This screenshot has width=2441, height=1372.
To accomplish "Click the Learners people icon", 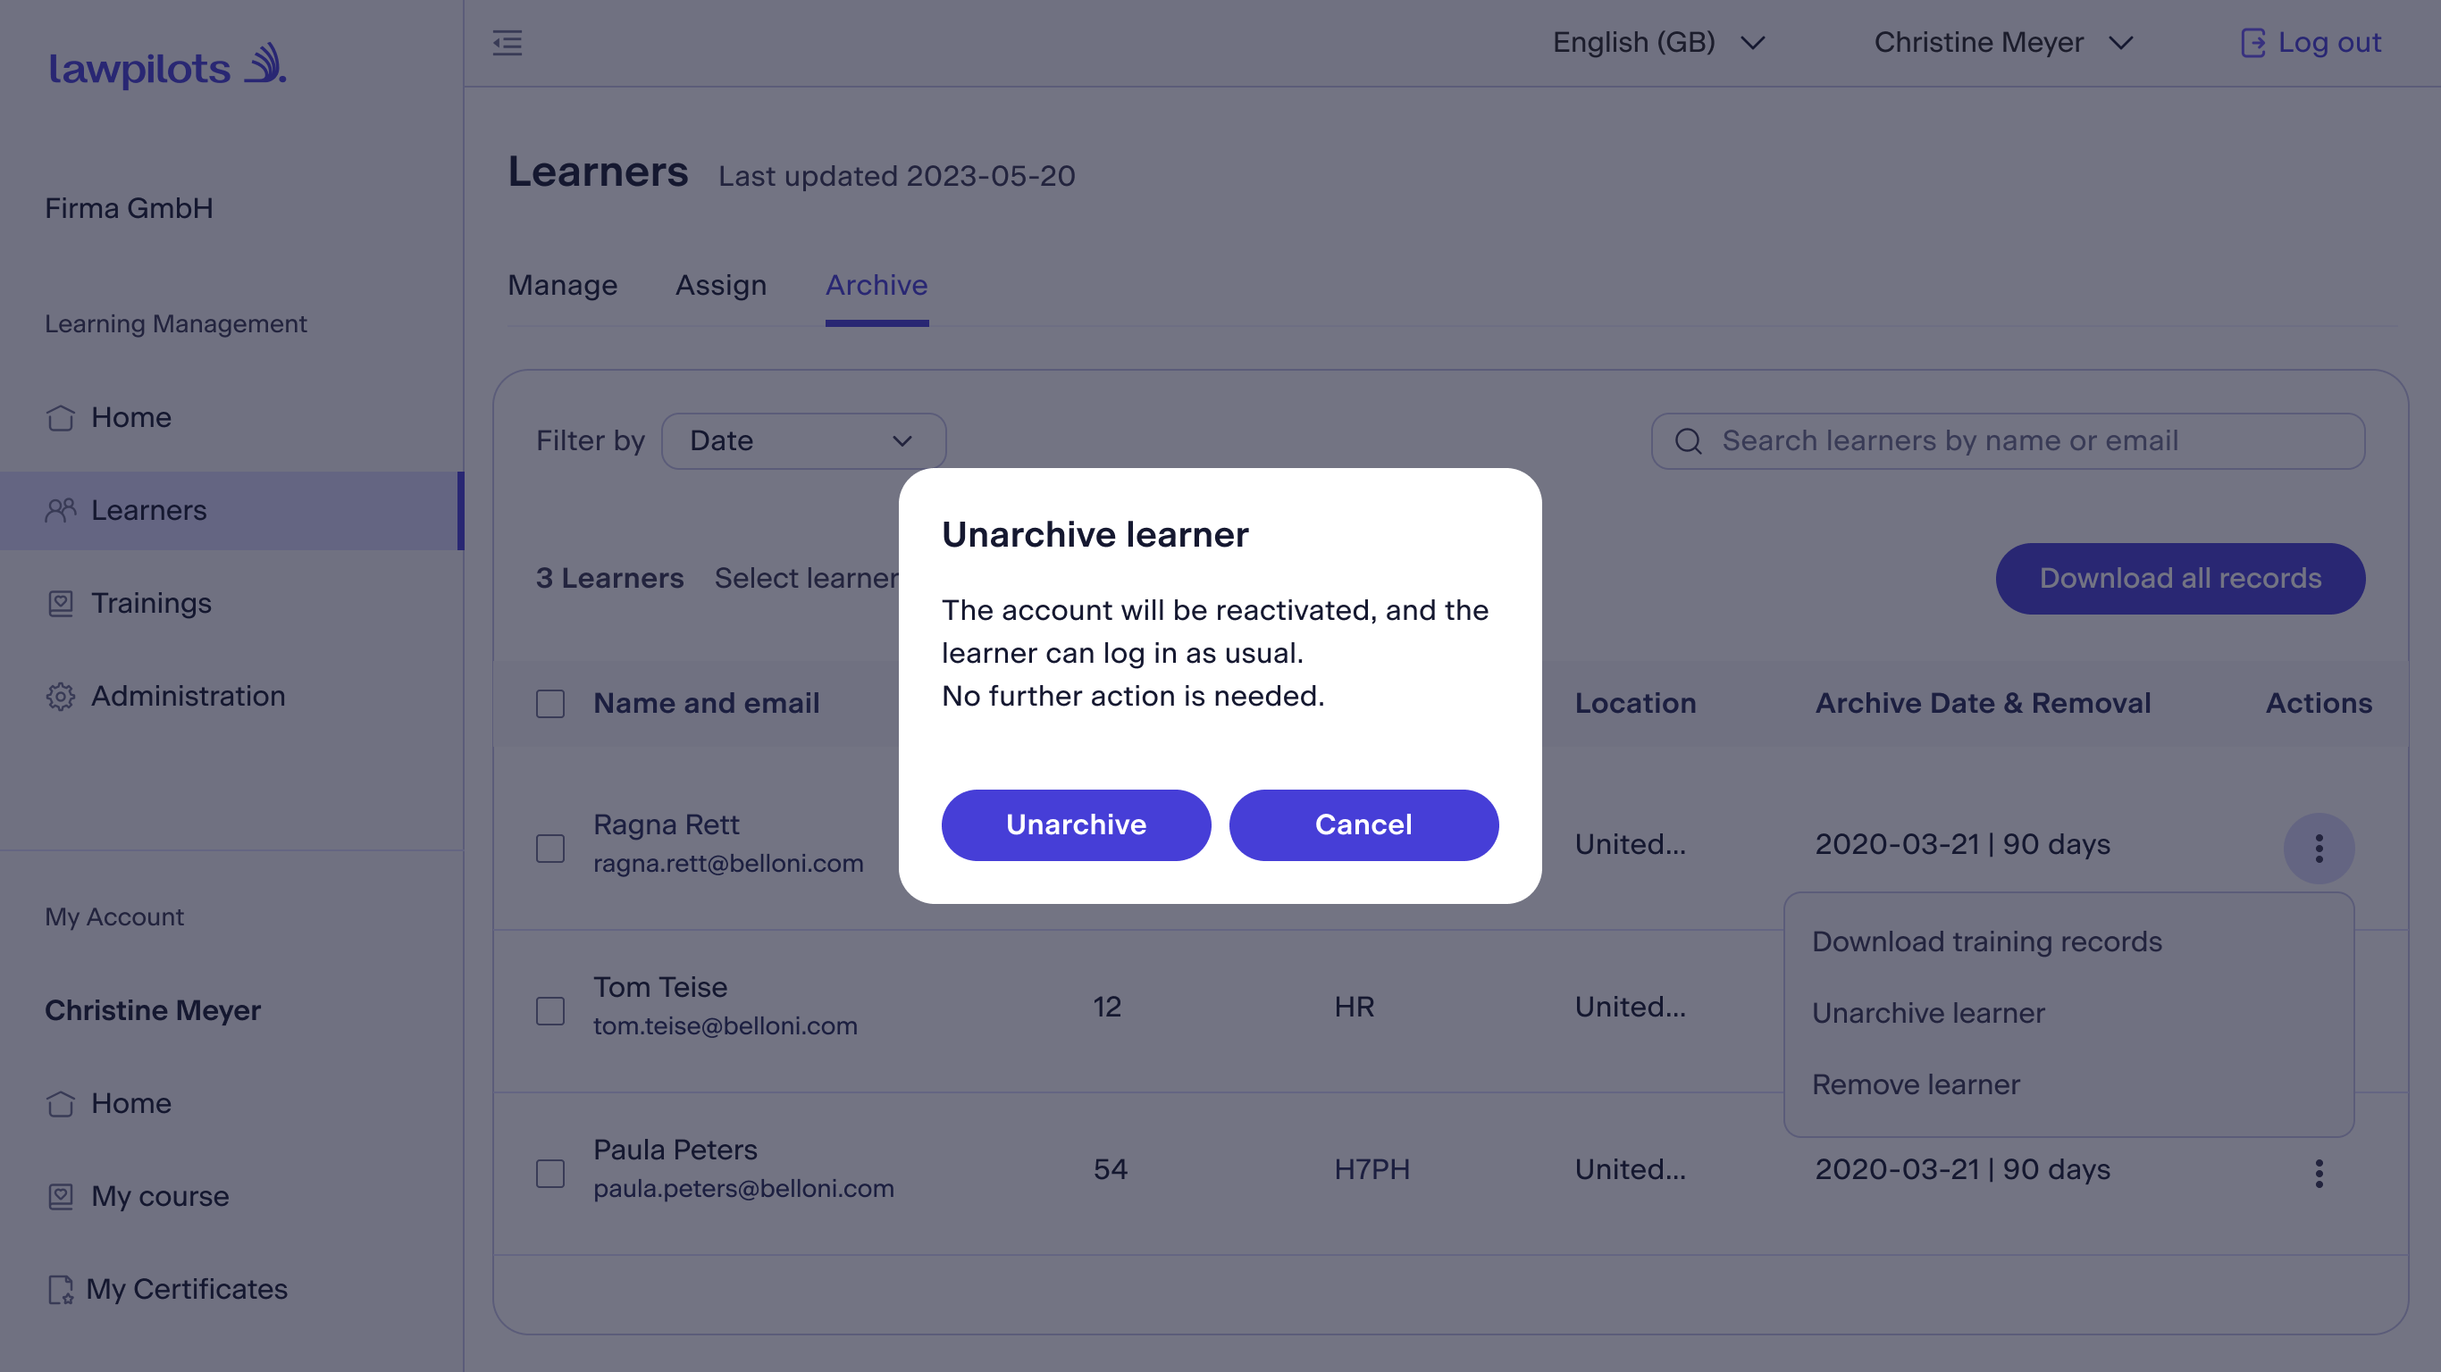I will click(61, 511).
